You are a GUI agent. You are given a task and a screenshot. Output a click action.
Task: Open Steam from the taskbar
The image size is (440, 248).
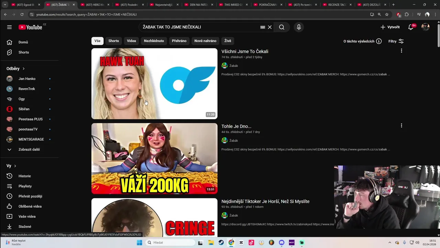click(221, 242)
